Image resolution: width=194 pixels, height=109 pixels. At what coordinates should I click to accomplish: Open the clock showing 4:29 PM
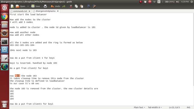click(185, 2)
